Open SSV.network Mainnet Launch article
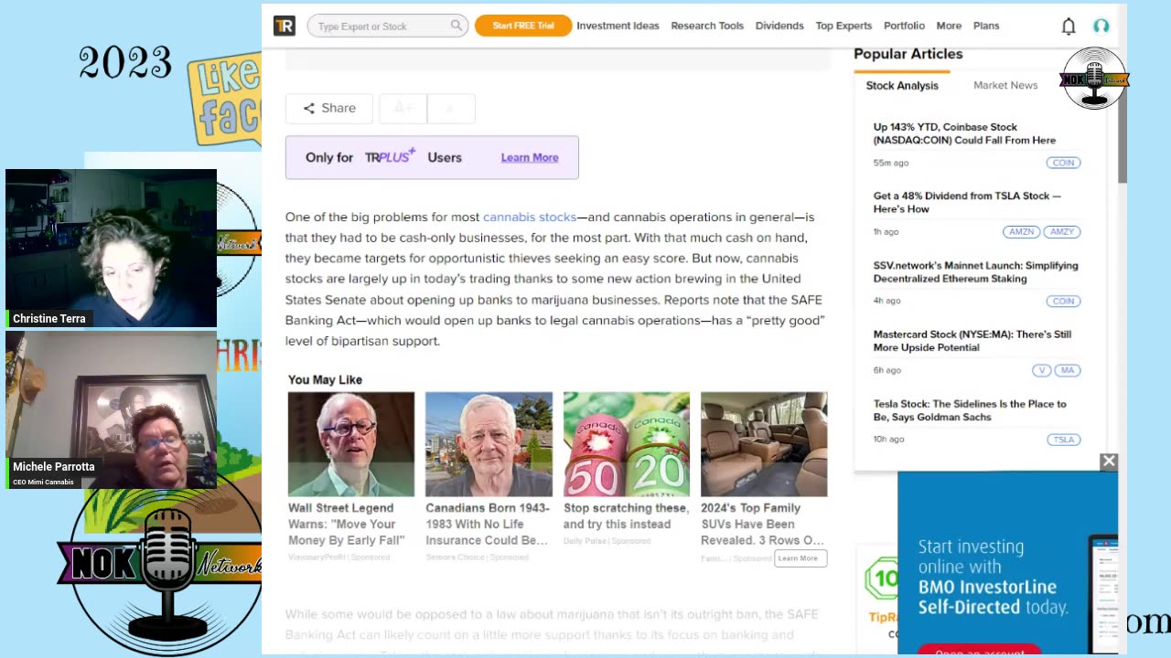The image size is (1171, 658). [975, 271]
